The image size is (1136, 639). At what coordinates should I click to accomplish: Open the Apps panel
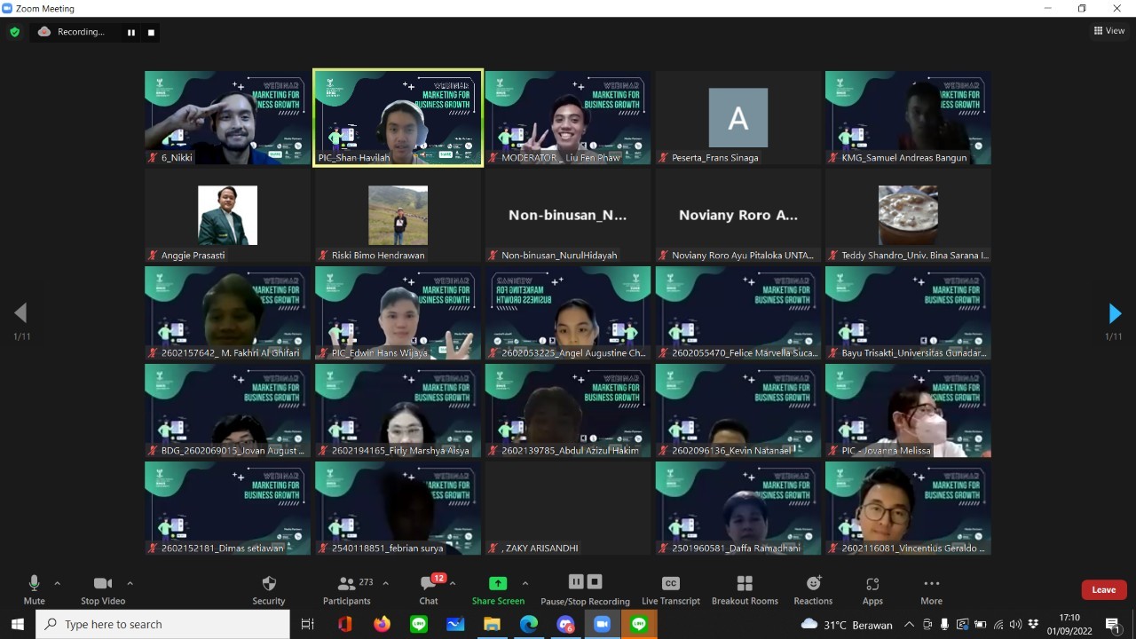(872, 589)
